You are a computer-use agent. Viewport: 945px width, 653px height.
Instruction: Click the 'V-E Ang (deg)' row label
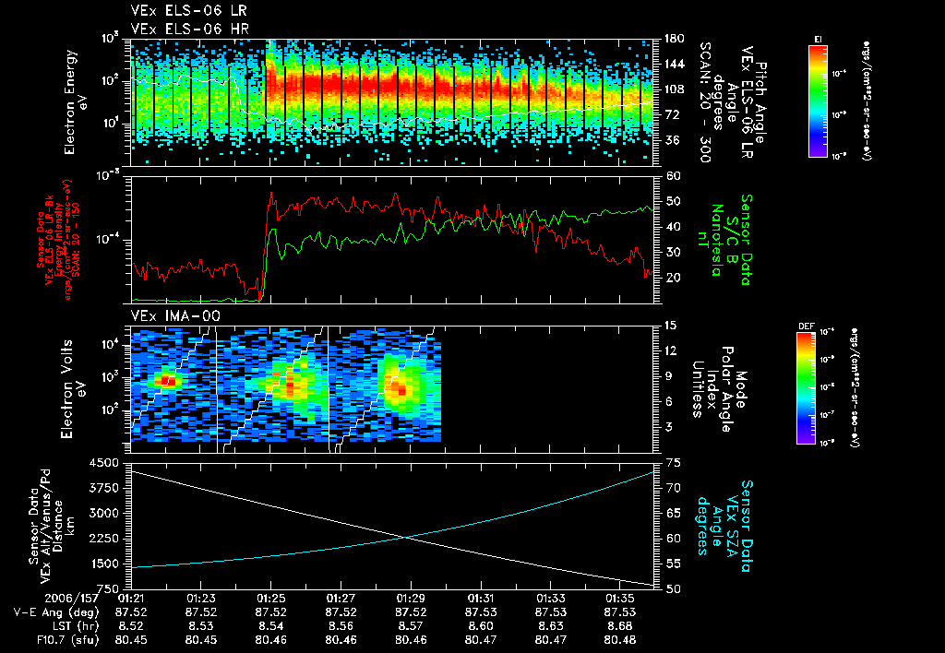coord(57,612)
